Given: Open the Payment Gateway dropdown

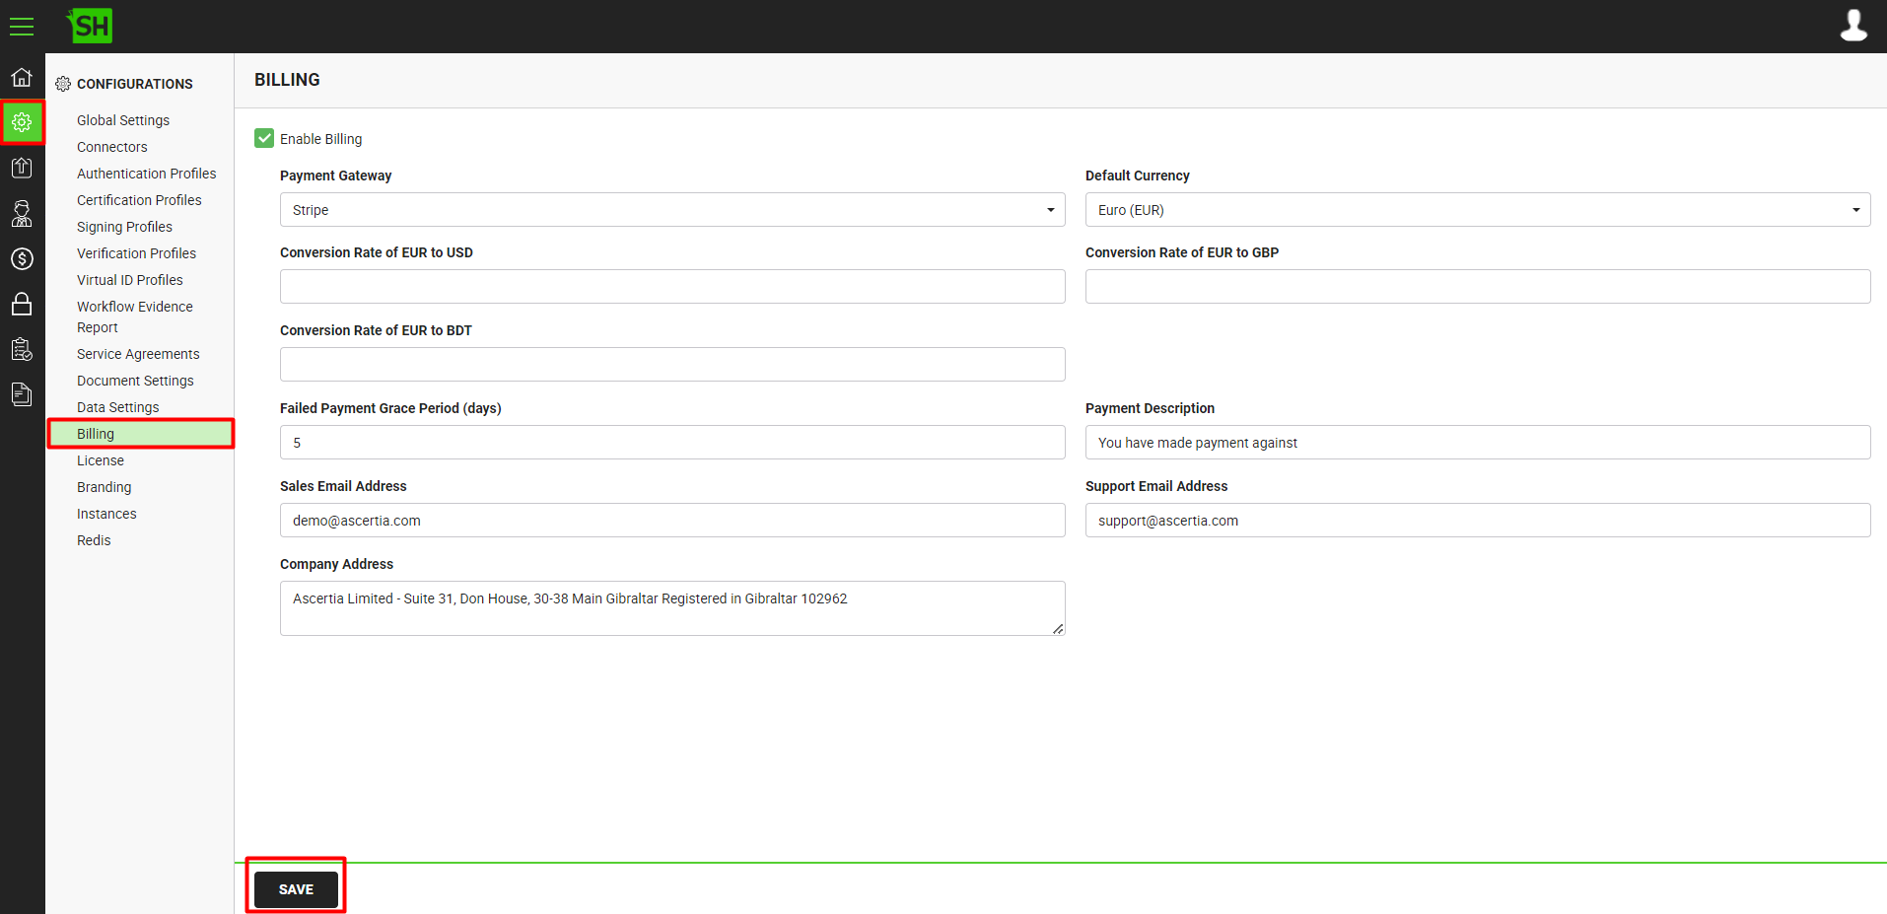Looking at the screenshot, I should pos(672,209).
